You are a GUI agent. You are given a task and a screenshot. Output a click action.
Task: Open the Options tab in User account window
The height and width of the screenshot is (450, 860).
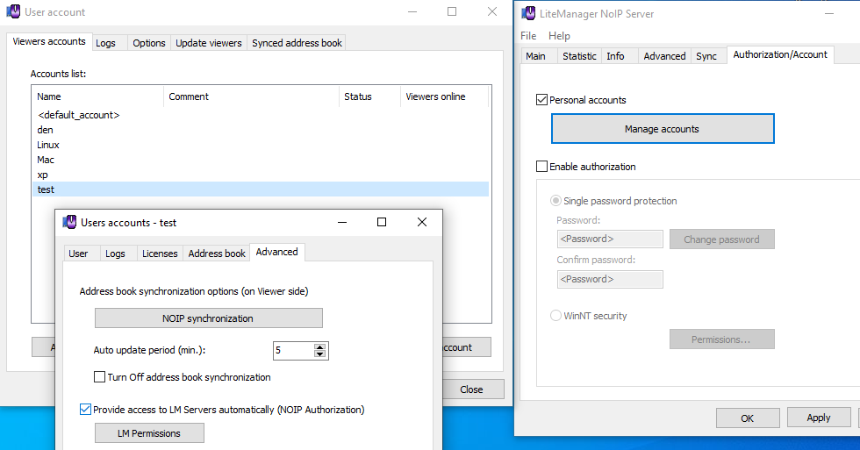pyautogui.click(x=148, y=43)
